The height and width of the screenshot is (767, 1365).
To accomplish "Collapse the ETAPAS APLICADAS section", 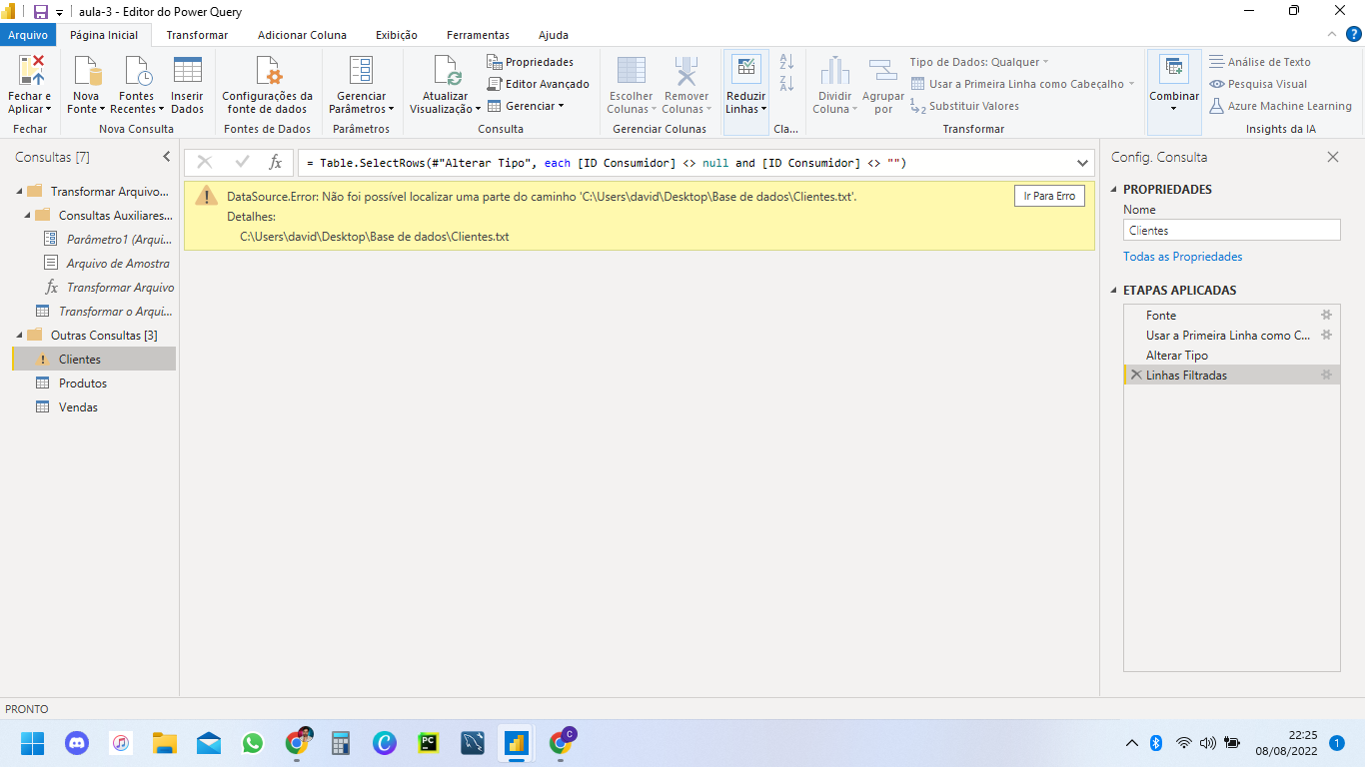I will point(1114,291).
